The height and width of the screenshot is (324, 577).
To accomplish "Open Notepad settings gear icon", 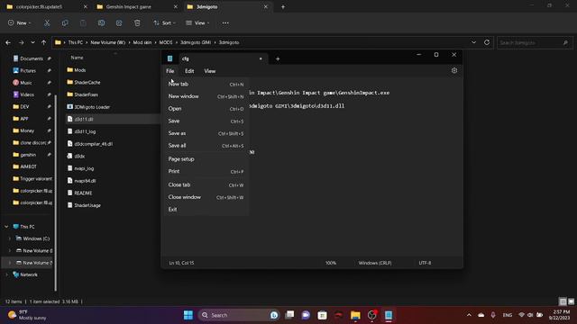I will click(x=454, y=70).
